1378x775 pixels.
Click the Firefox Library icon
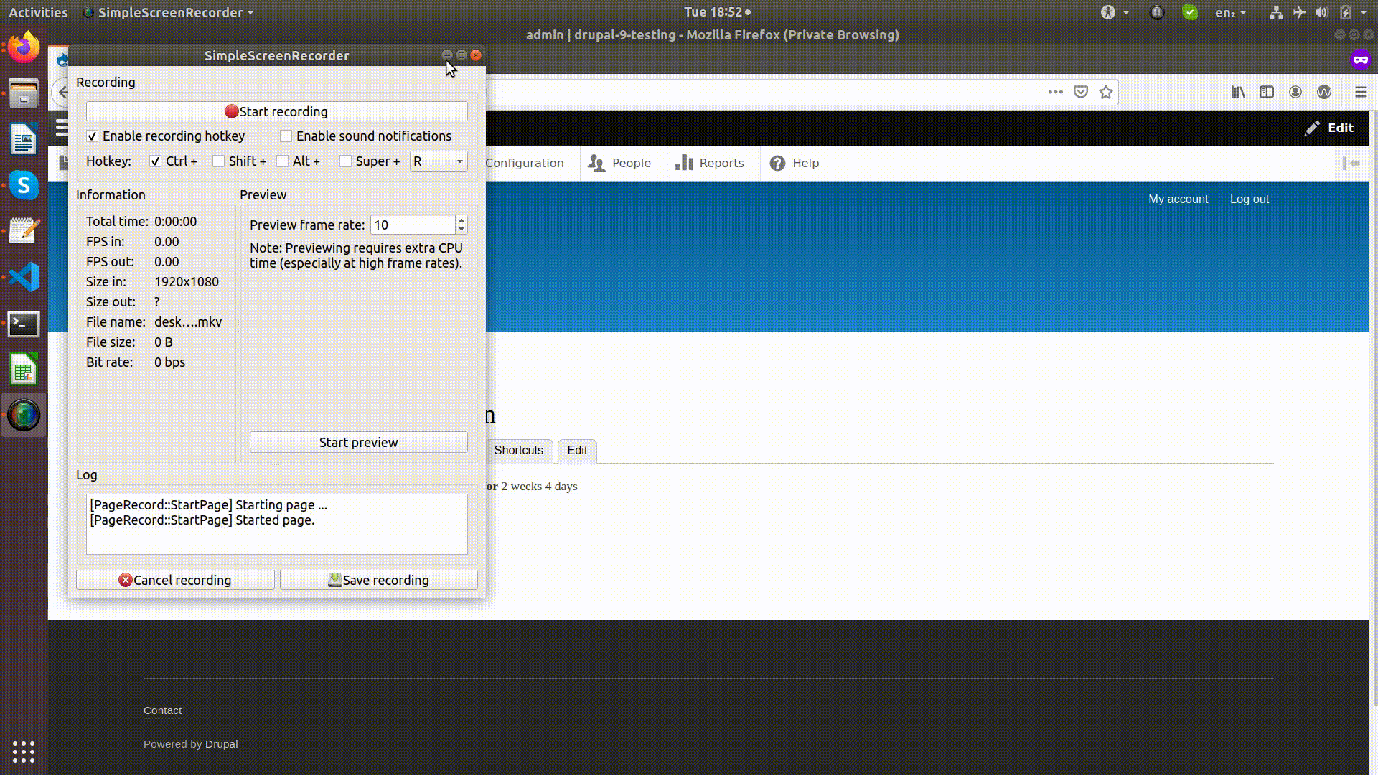[1238, 92]
